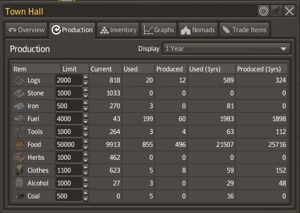Click the Stone current value 1033
The height and width of the screenshot is (213, 300).
tap(113, 93)
